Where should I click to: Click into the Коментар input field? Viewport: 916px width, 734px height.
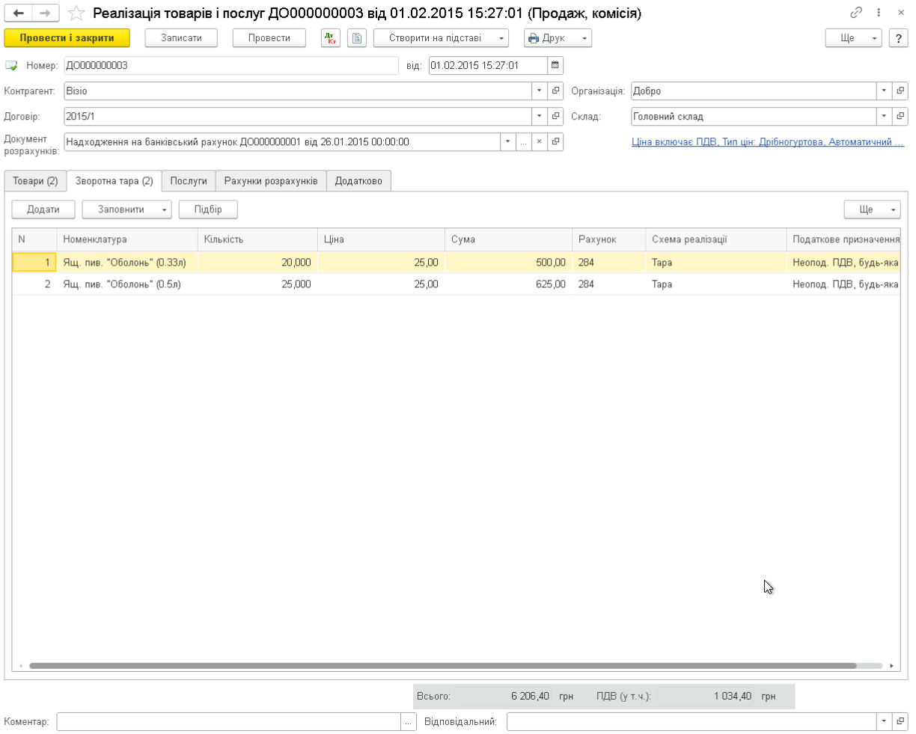point(229,721)
